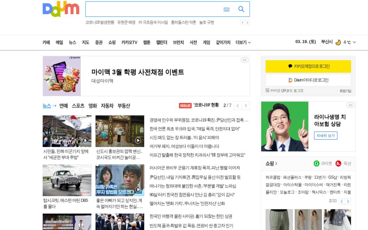This screenshot has height=230, width=368.
Task: Switch to the 자동차 news tab
Action: 107,106
